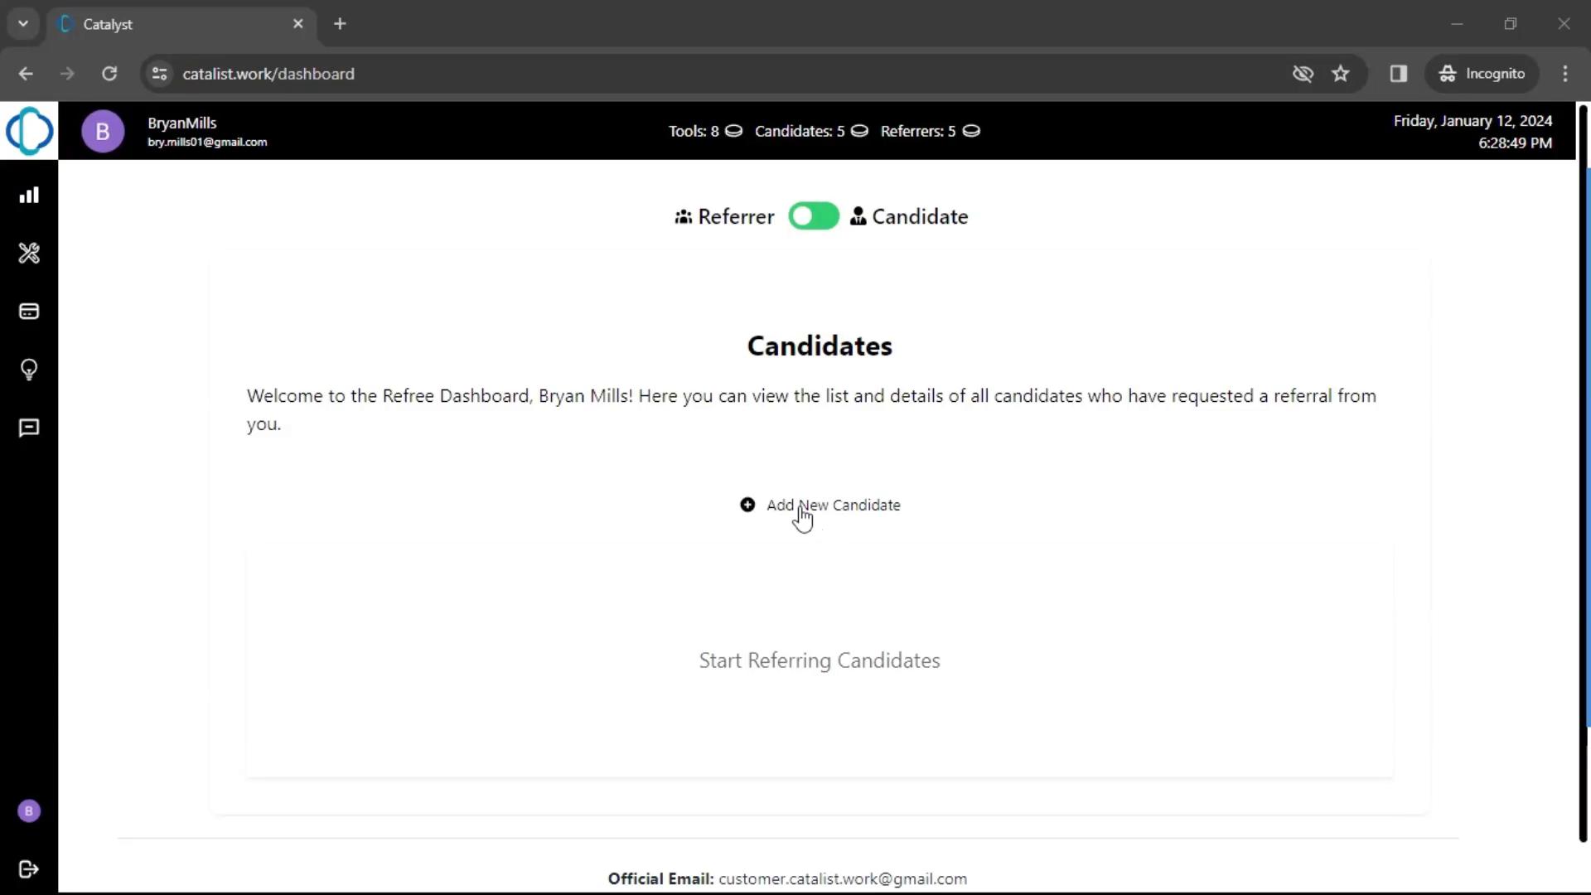Screen dimensions: 1591x895
Task: Click the Start Referring Candidates link
Action: click(x=820, y=660)
